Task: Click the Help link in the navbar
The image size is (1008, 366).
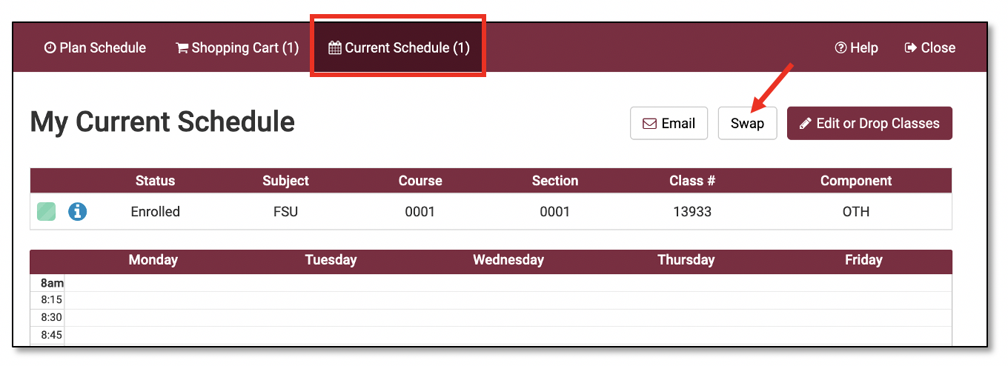Action: pyautogui.click(x=856, y=48)
